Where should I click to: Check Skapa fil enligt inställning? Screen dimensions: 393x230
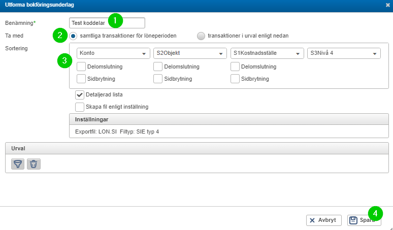80,107
